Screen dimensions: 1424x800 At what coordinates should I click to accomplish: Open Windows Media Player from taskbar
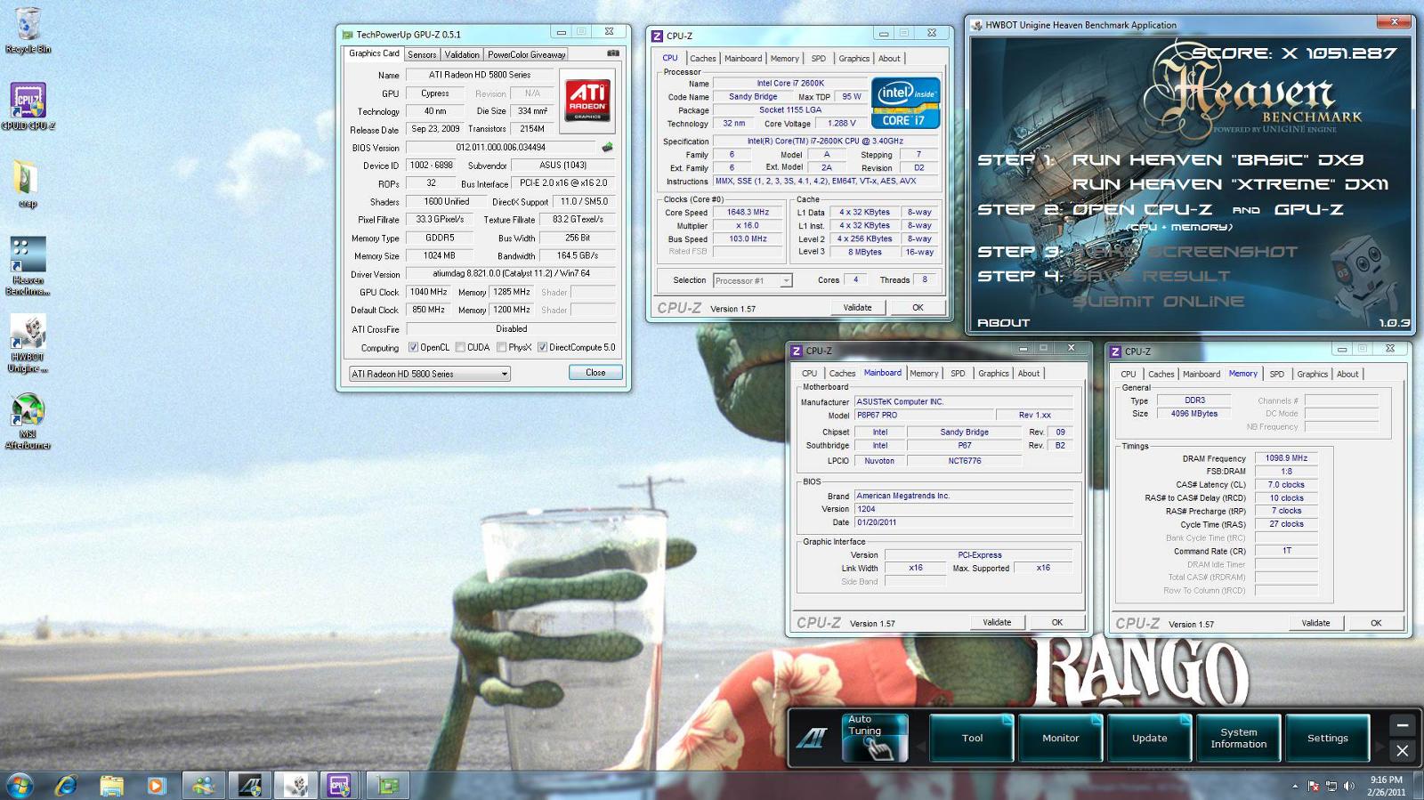pyautogui.click(x=156, y=785)
